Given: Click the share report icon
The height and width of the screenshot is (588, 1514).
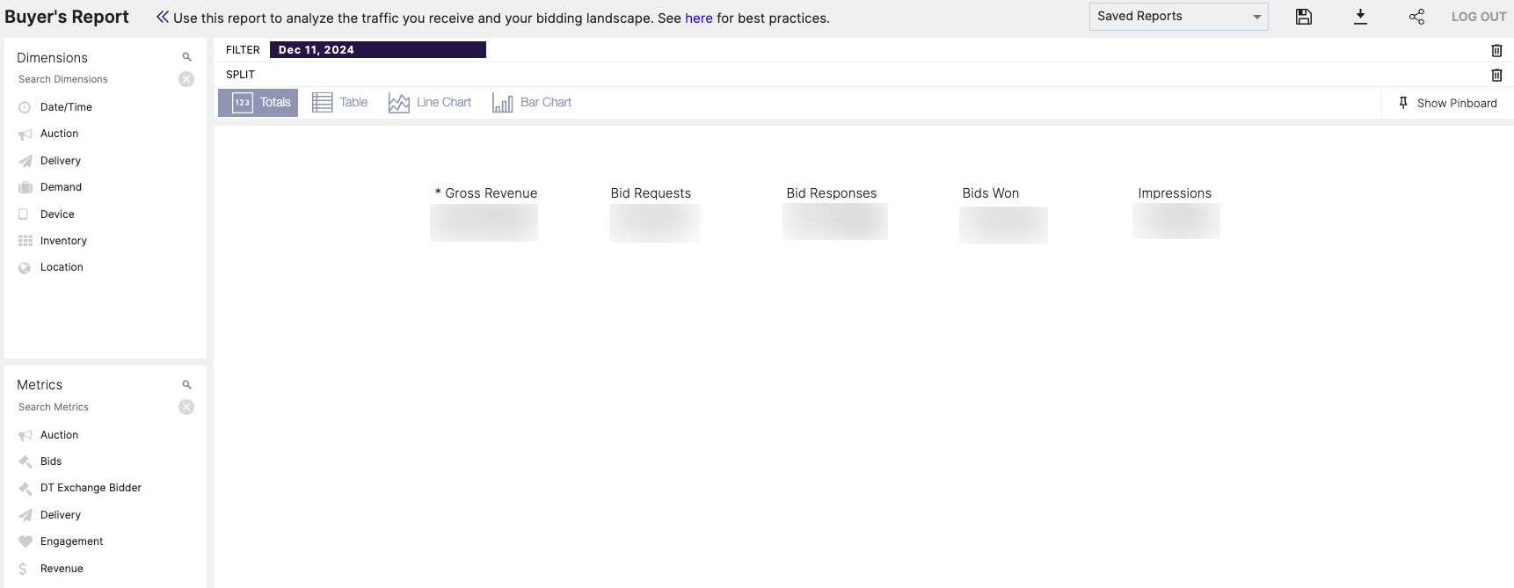Looking at the screenshot, I should pos(1416,17).
